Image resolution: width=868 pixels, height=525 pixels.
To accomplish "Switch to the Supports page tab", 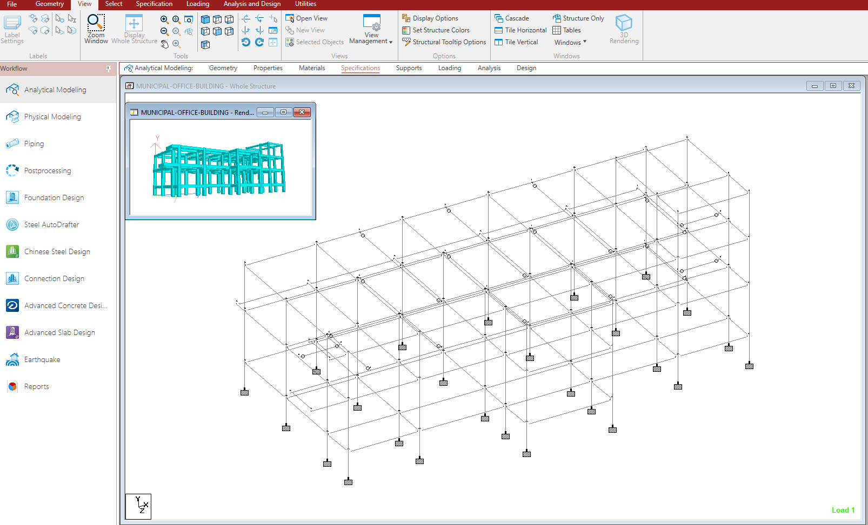I will pyautogui.click(x=409, y=68).
